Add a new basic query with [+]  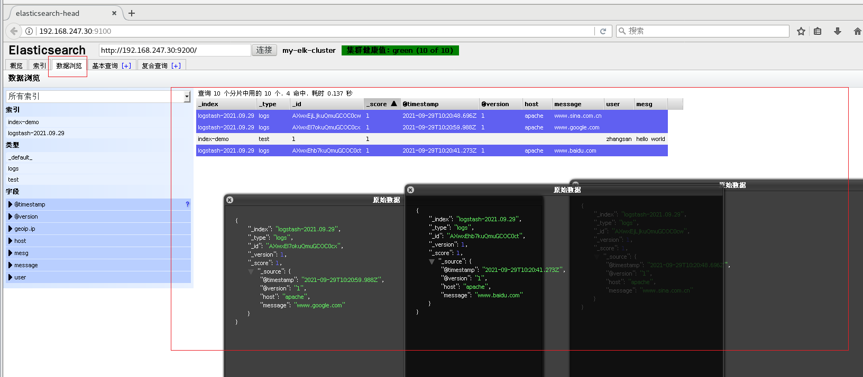(126, 65)
